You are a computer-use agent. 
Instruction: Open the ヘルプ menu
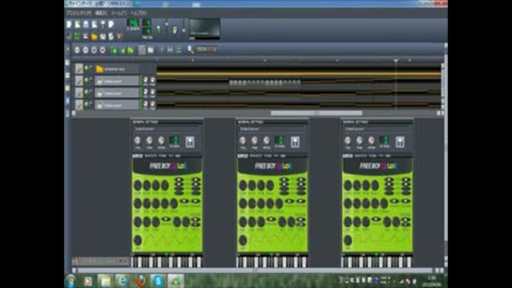tap(138, 13)
